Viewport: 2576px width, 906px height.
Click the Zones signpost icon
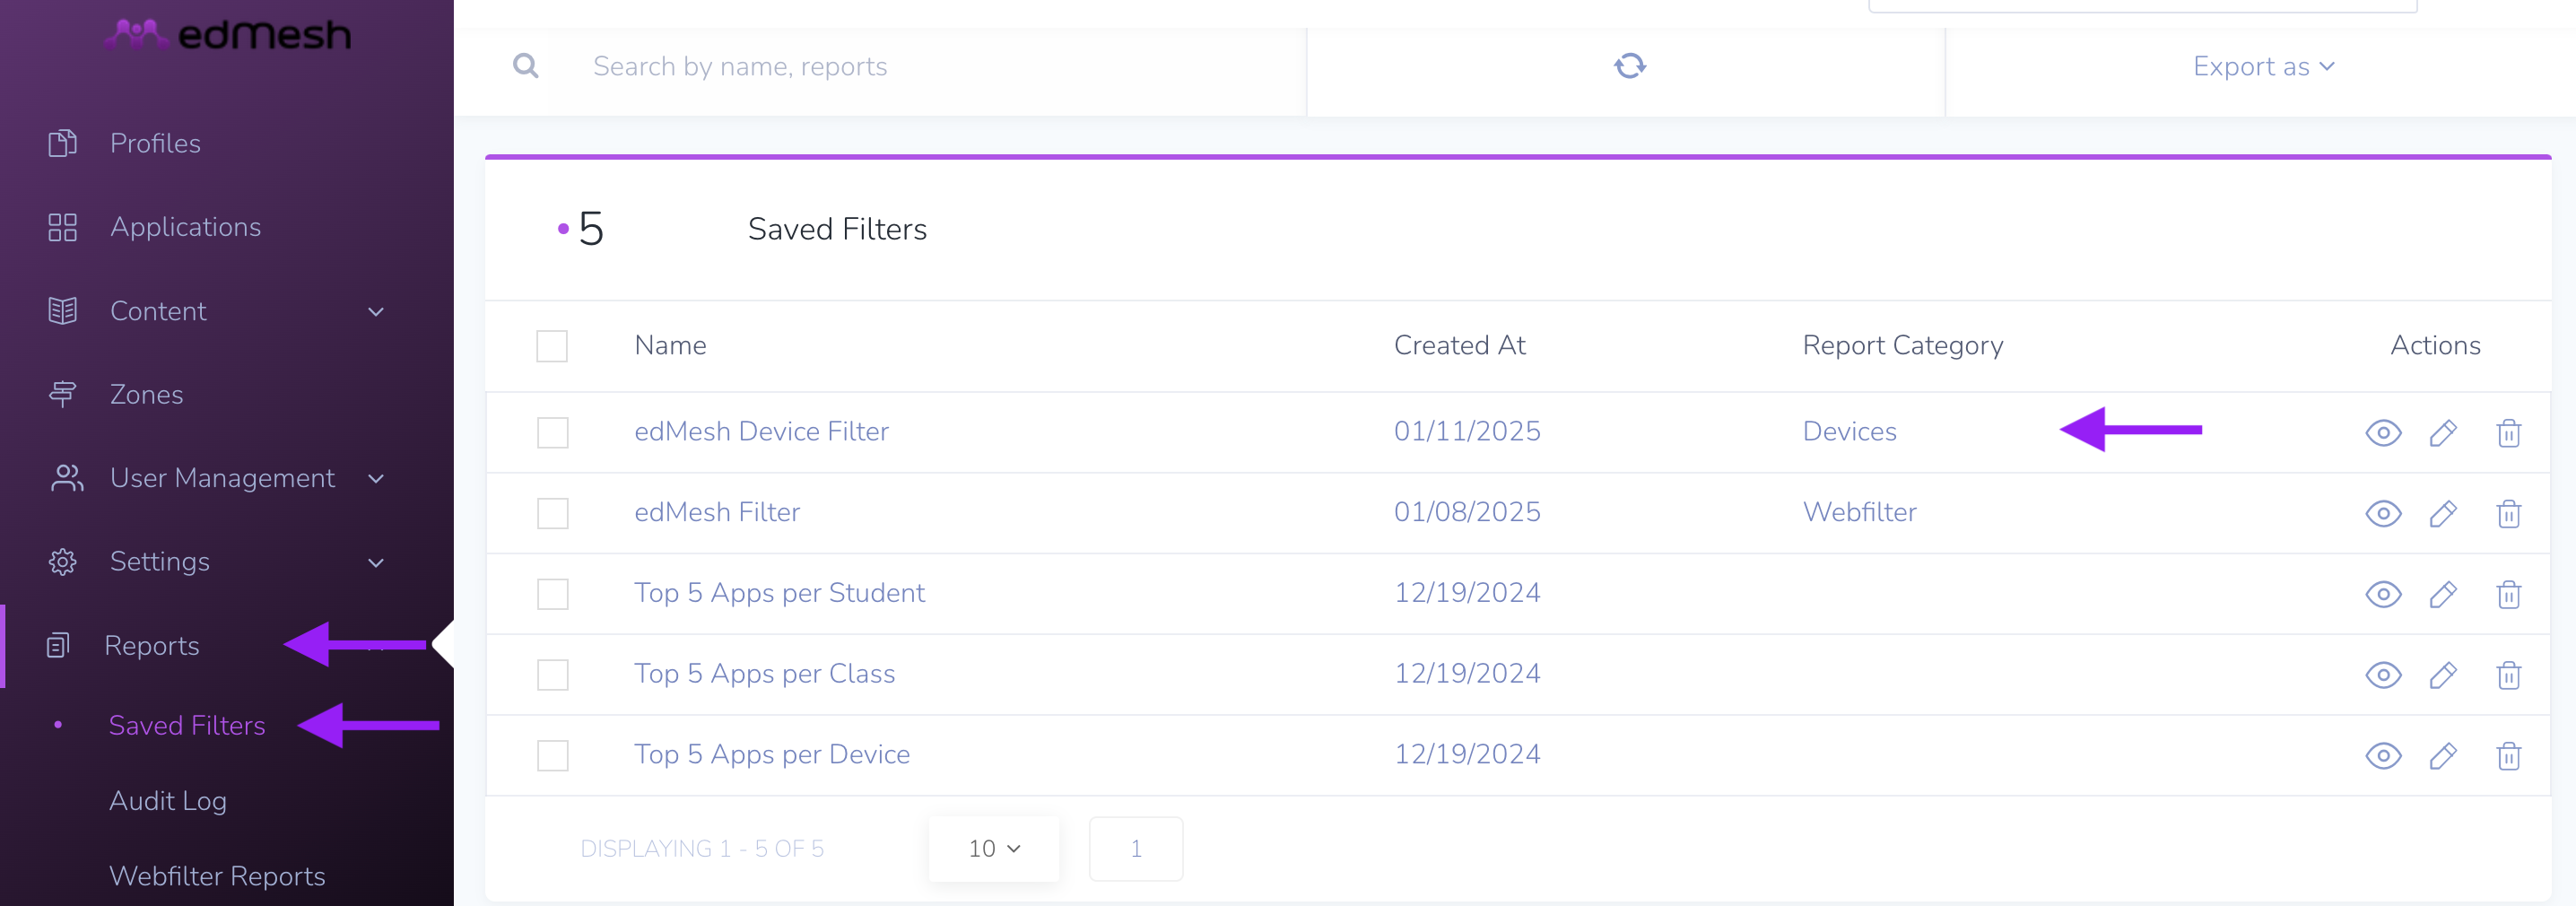[x=62, y=394]
